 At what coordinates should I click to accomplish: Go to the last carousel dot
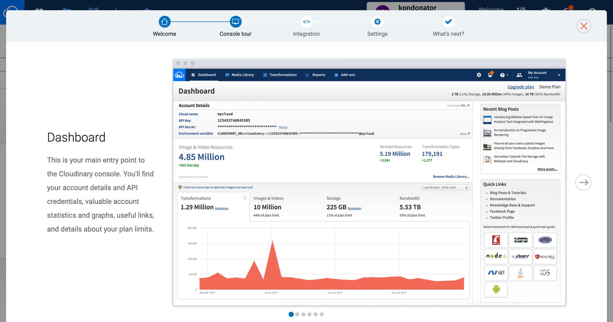[x=322, y=314]
